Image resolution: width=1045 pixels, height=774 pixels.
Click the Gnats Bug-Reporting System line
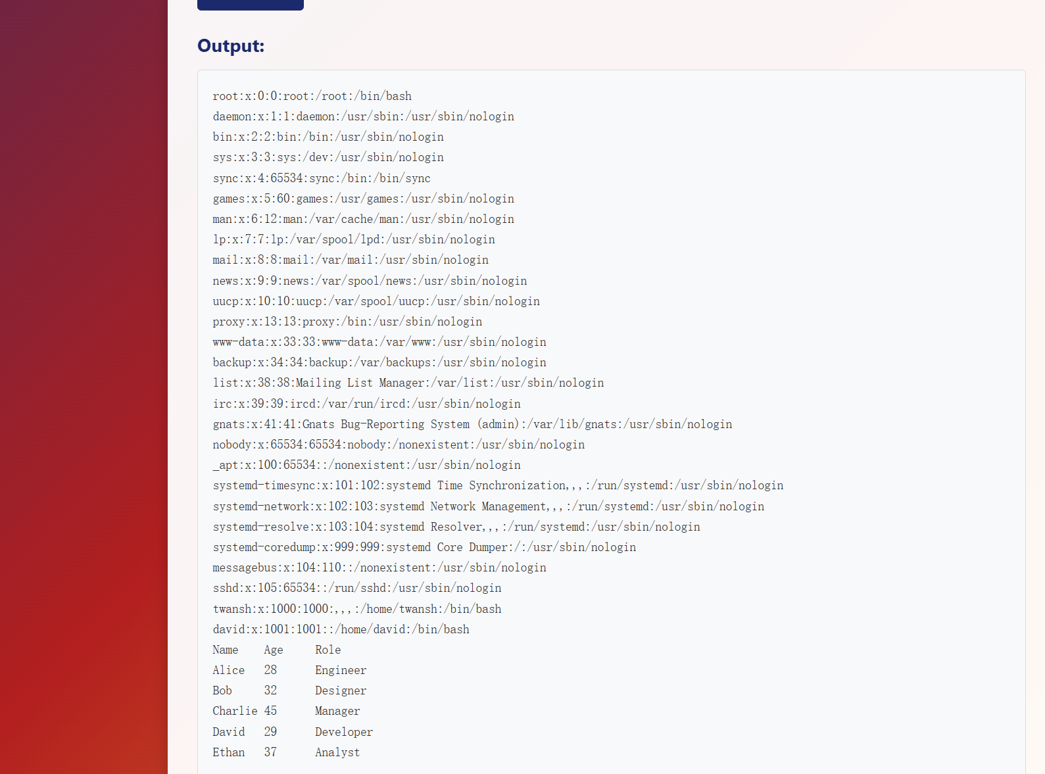473,424
